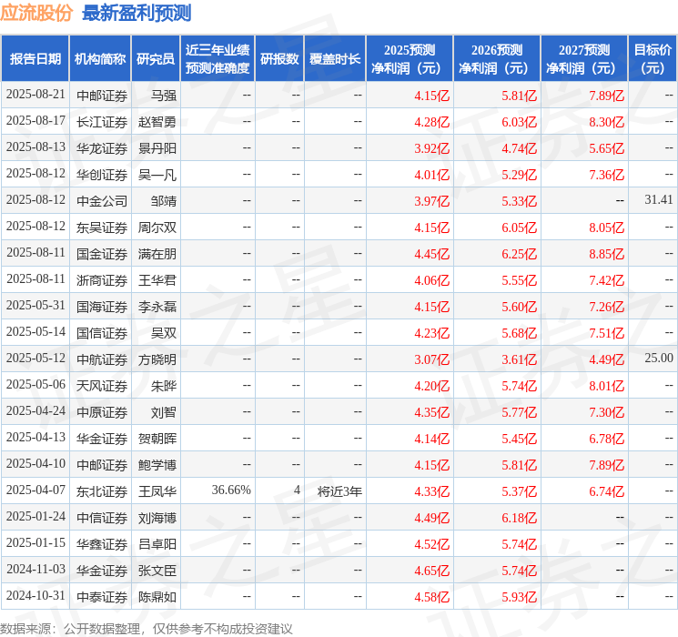Click researcher 满在朋
This screenshot has height=637, width=678.
157,254
